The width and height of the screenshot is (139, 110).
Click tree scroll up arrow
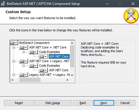pos(72,43)
